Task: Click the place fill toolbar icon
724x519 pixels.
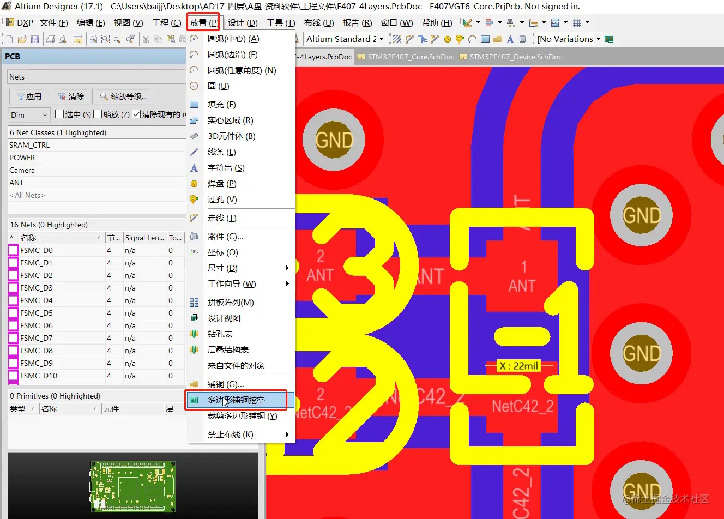Action: (485, 39)
